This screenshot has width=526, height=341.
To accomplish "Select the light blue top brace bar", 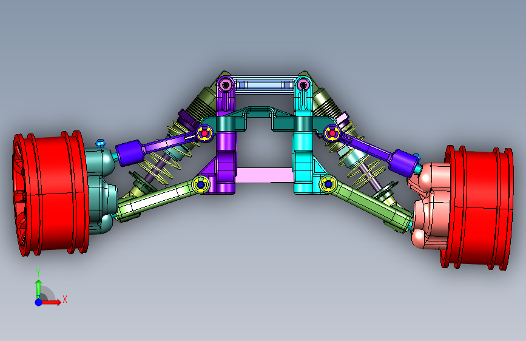I will coord(265,84).
